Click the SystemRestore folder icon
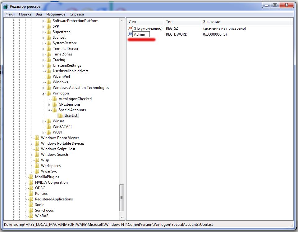This screenshot has width=298, height=232. tap(49, 43)
